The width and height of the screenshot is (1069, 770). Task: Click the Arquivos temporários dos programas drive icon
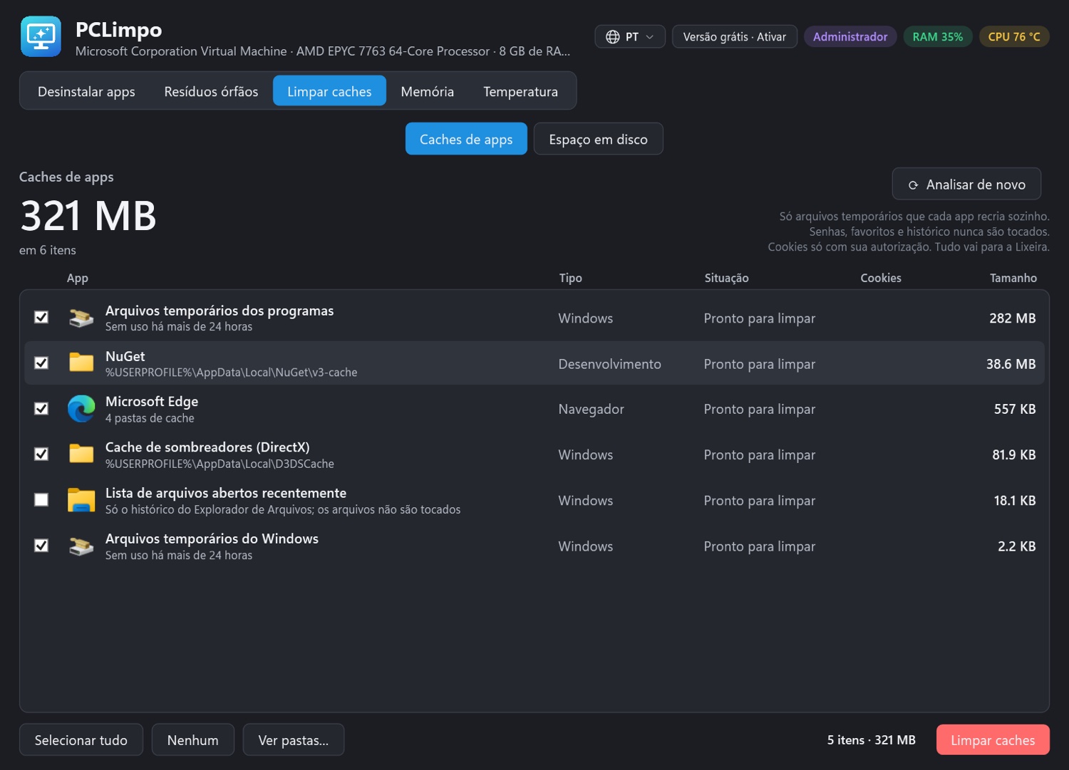pyautogui.click(x=81, y=318)
